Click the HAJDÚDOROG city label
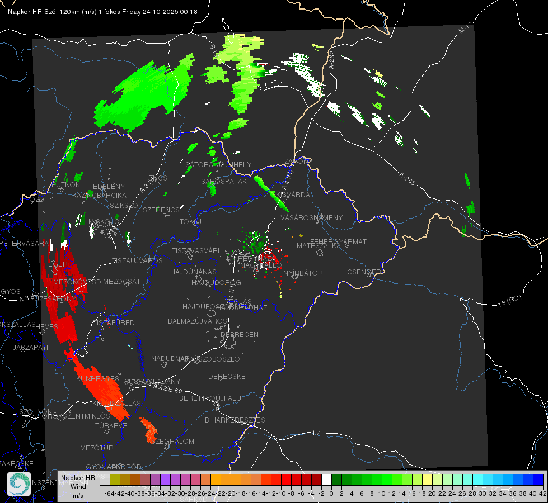Image resolution: width=548 pixels, height=503 pixels. tap(216, 282)
